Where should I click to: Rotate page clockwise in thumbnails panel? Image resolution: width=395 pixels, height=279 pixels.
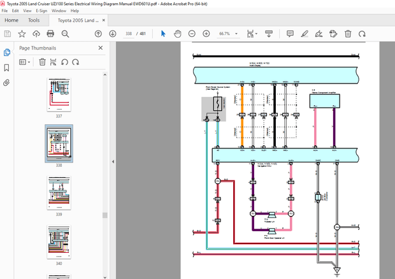pos(76,62)
